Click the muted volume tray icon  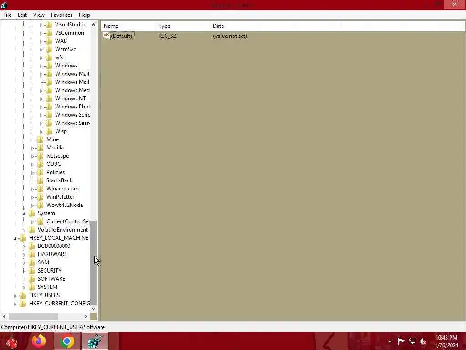423,341
